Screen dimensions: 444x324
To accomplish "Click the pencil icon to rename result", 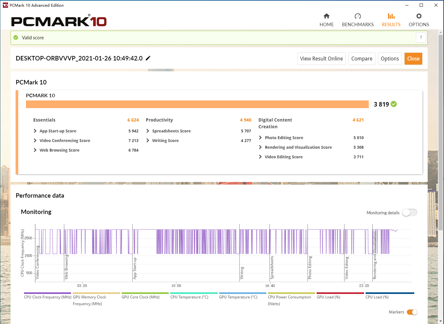I will pos(148,58).
